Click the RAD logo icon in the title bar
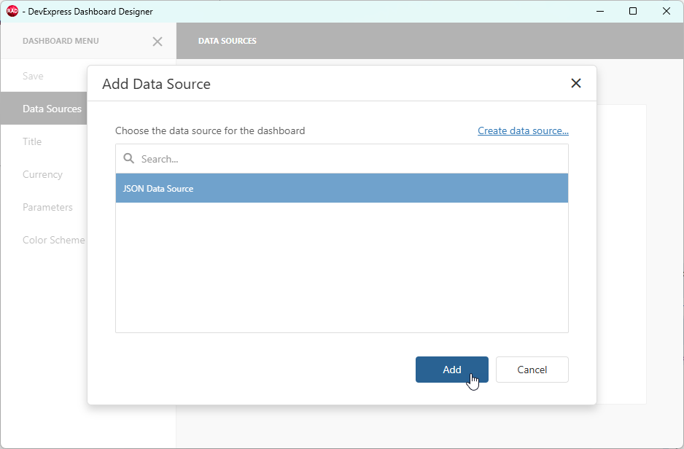 pyautogui.click(x=11, y=11)
